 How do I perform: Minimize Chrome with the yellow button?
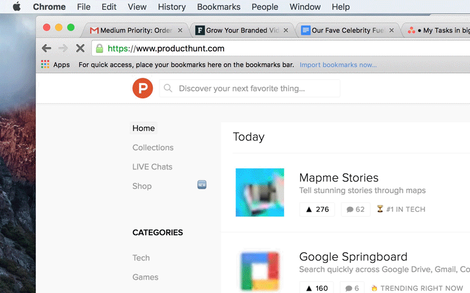pos(59,28)
